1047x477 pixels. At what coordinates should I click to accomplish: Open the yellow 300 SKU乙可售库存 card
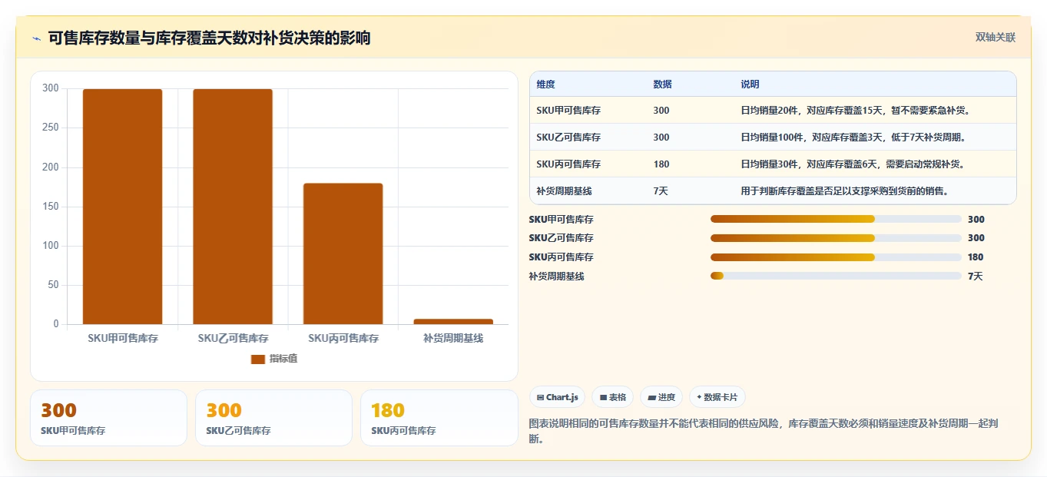point(273,418)
